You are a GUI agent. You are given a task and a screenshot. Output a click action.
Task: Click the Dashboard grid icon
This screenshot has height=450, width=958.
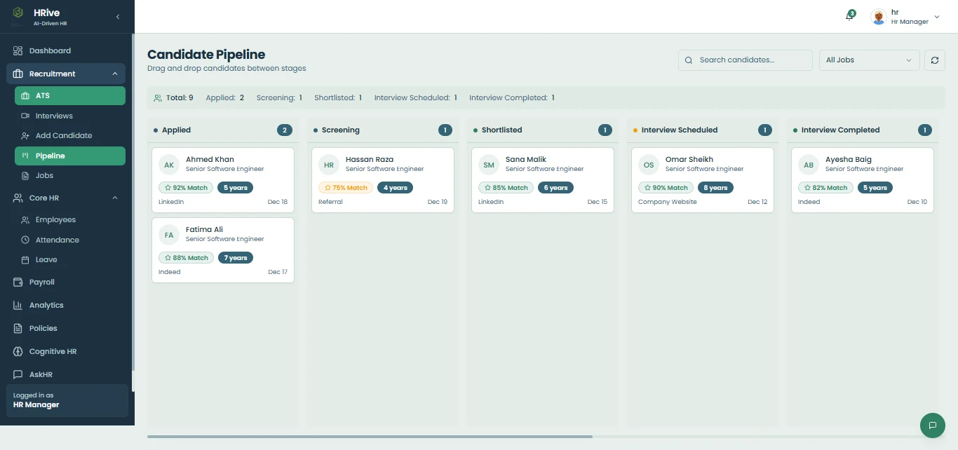(18, 50)
